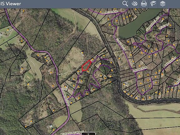Click the print map icon
This screenshot has width=180, height=135.
[x=144, y=4]
